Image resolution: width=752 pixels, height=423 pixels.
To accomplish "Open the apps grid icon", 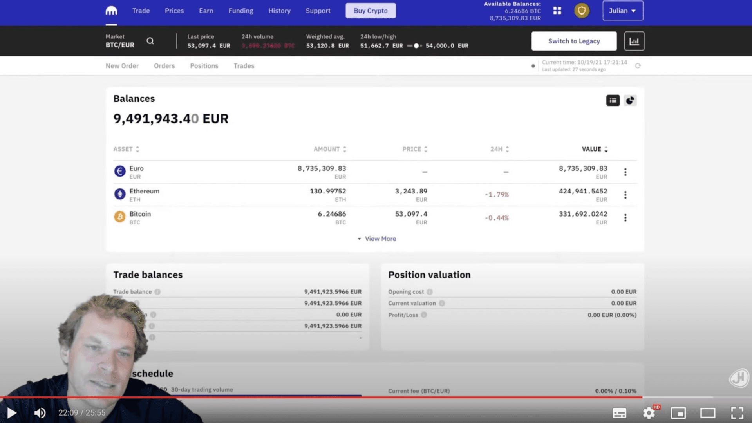I will (x=557, y=11).
